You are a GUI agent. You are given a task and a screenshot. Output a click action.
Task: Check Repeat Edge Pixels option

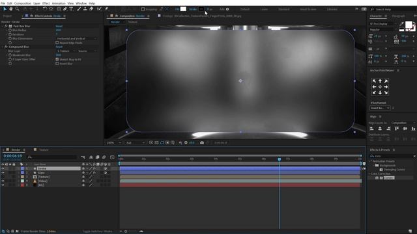coord(57,43)
